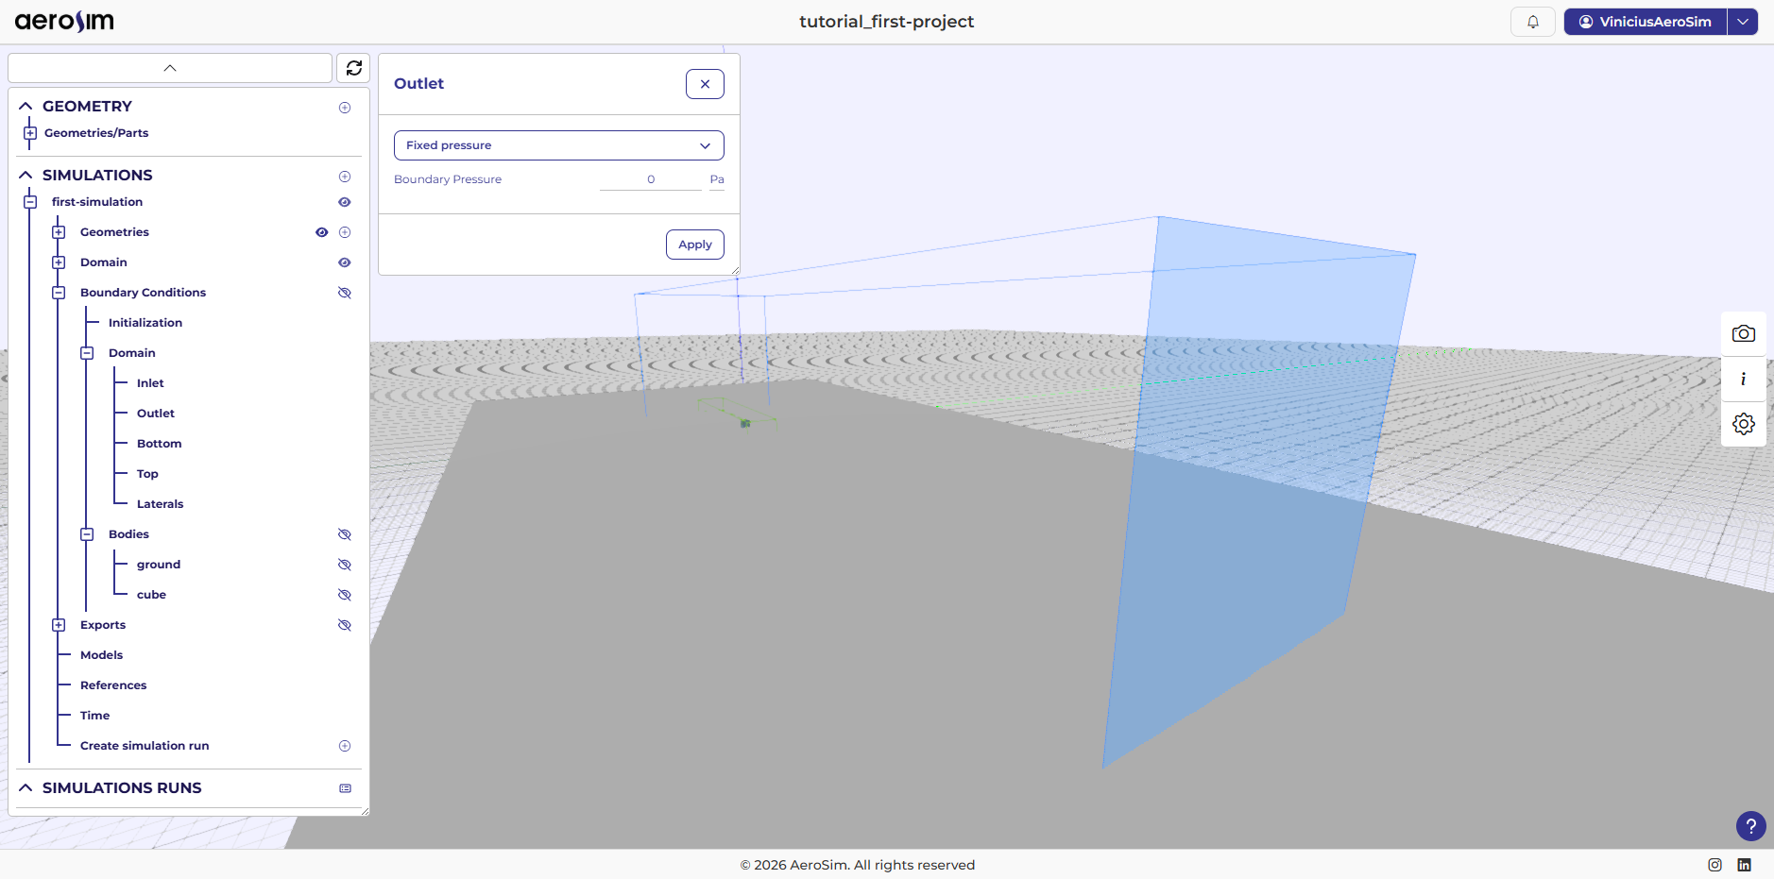Click the refresh tree icon

353,68
